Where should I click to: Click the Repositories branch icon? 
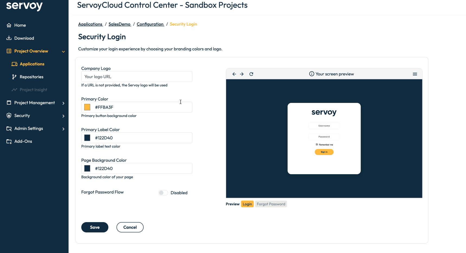coord(14,77)
